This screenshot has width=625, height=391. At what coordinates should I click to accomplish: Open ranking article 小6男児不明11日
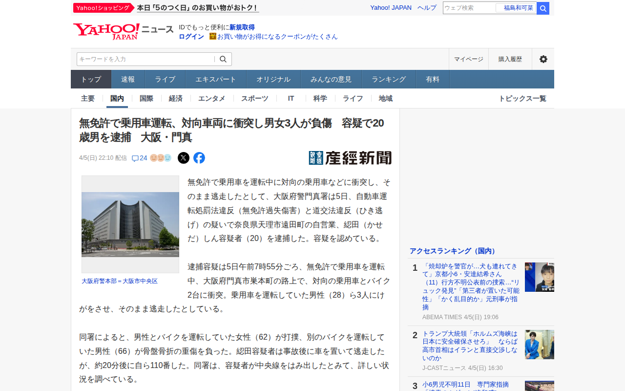pos(465,386)
